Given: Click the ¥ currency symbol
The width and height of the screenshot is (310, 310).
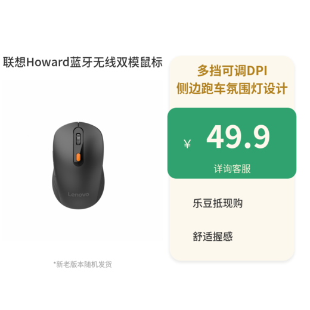Looking at the screenshot, I should tap(187, 144).
